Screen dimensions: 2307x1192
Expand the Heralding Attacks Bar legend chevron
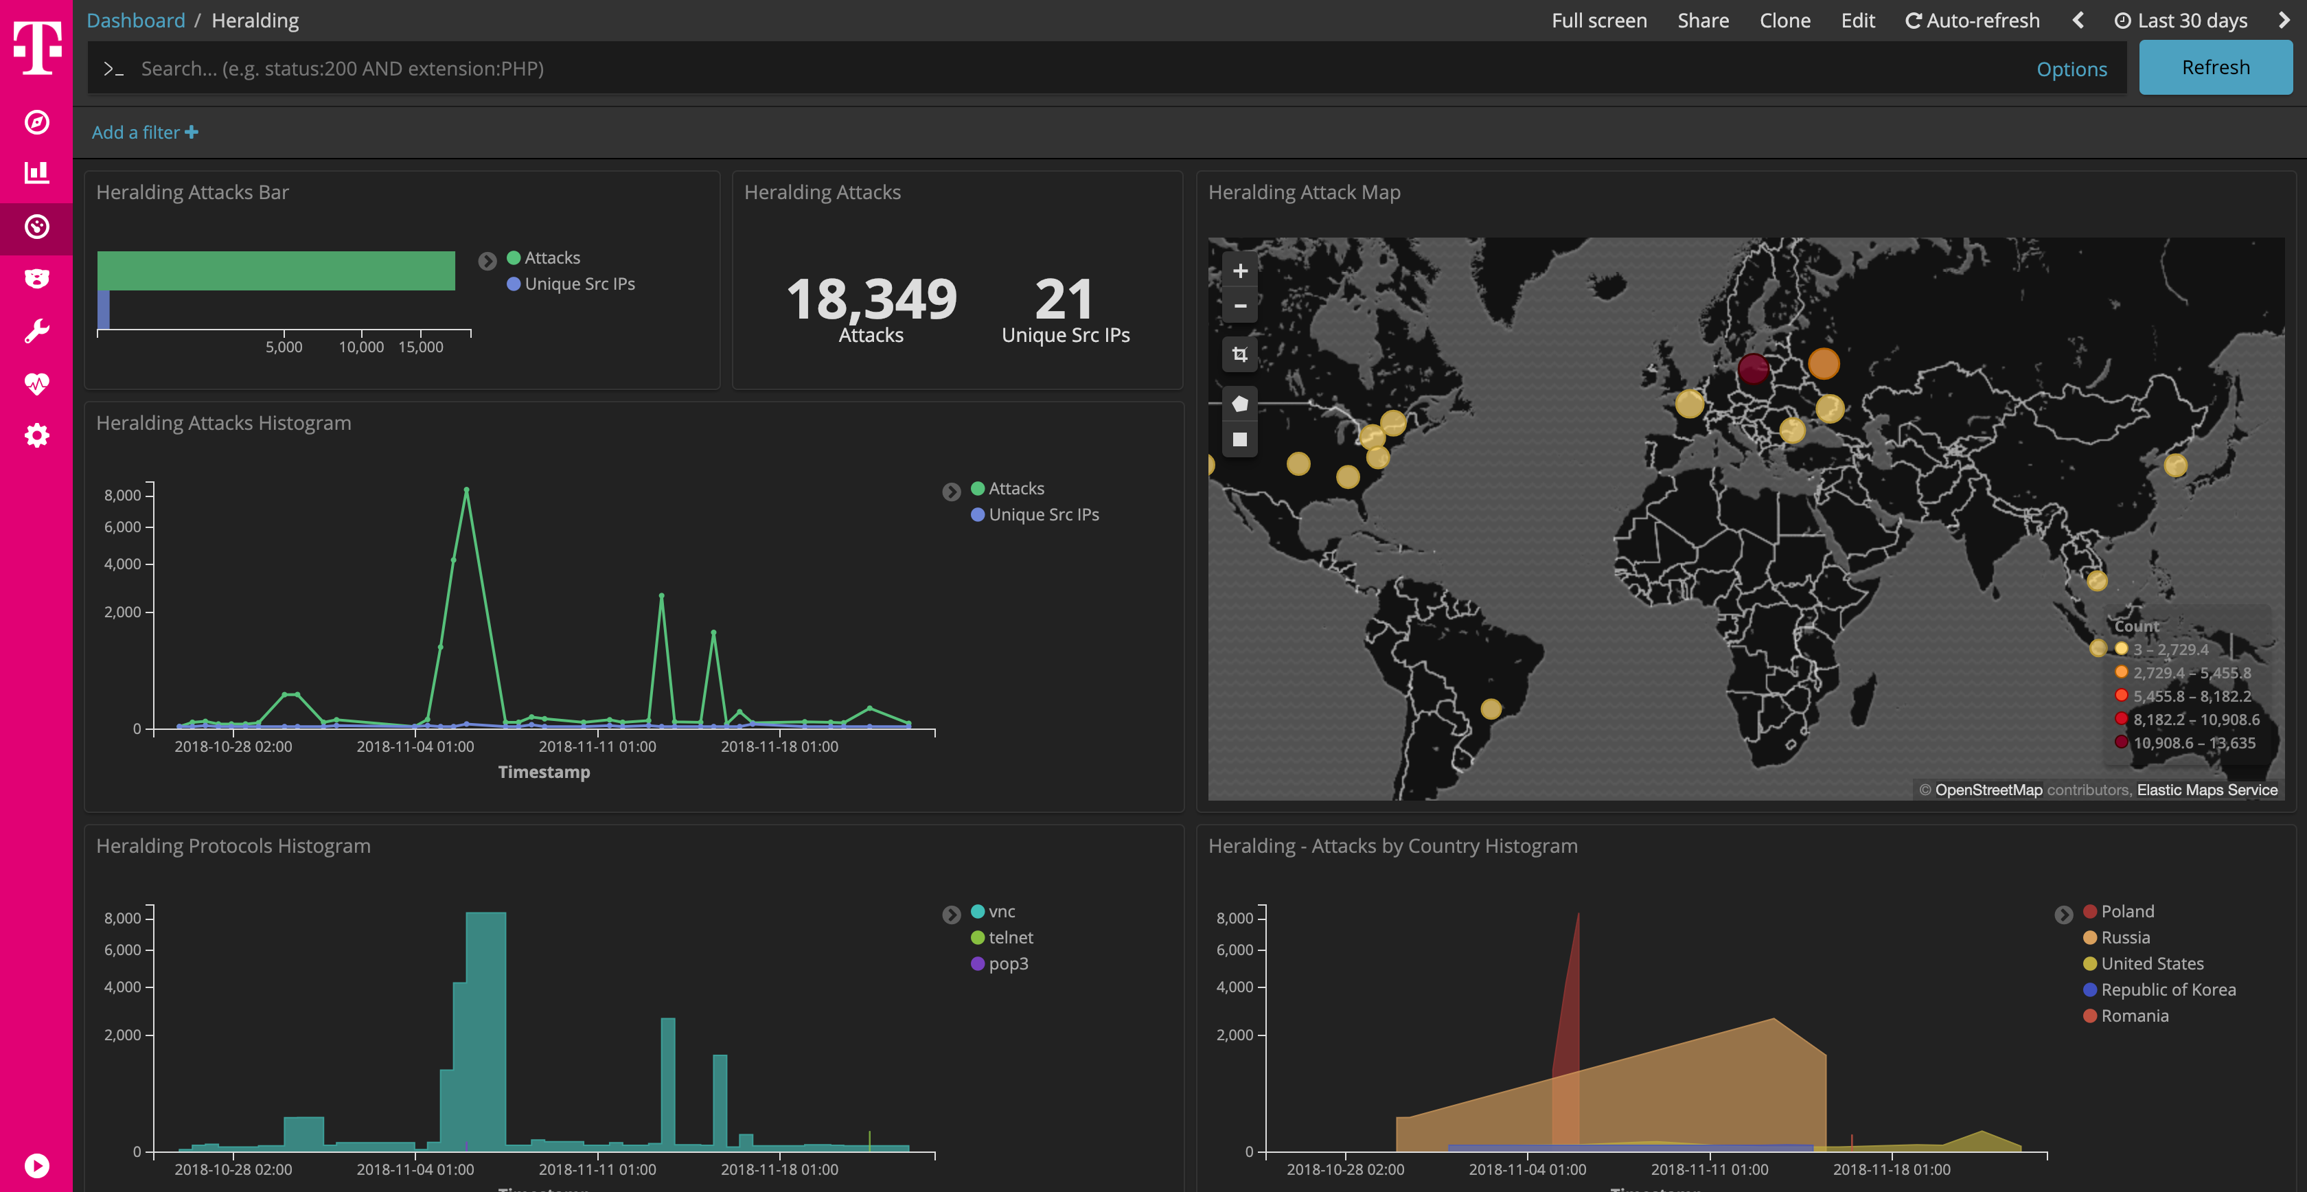coord(487,261)
